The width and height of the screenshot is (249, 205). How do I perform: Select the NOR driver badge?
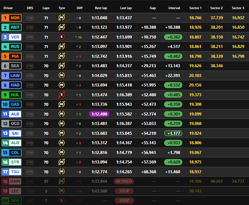coord(11,18)
